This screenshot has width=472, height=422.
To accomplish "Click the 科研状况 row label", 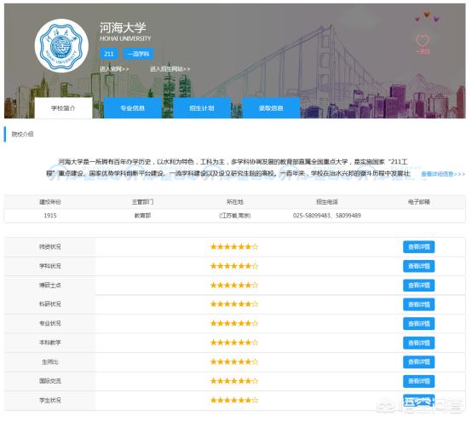I will coord(50,304).
